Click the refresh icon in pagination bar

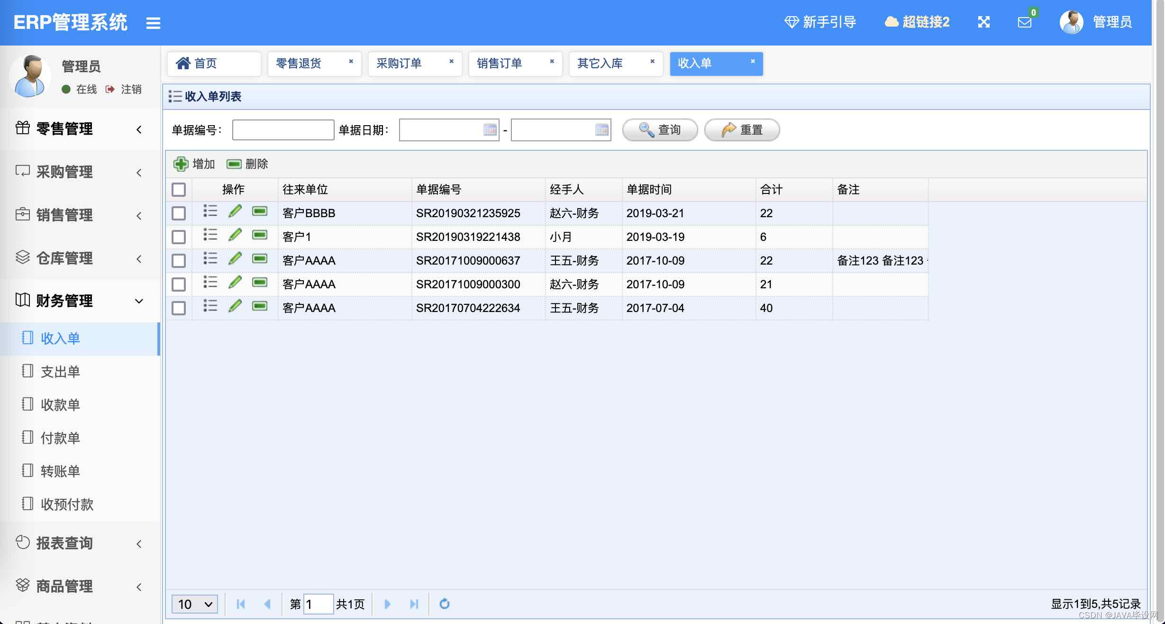(444, 604)
